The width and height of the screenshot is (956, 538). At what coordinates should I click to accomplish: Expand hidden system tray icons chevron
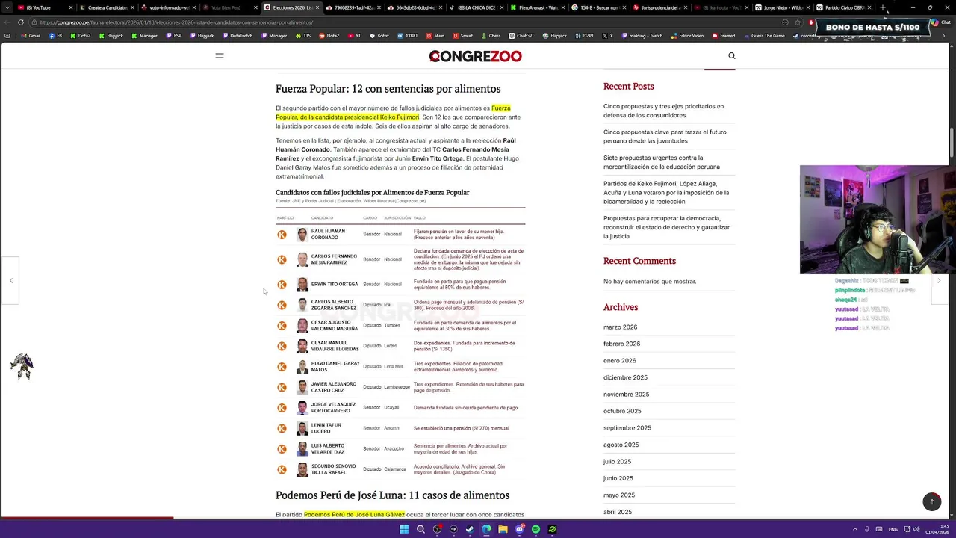coord(855,529)
